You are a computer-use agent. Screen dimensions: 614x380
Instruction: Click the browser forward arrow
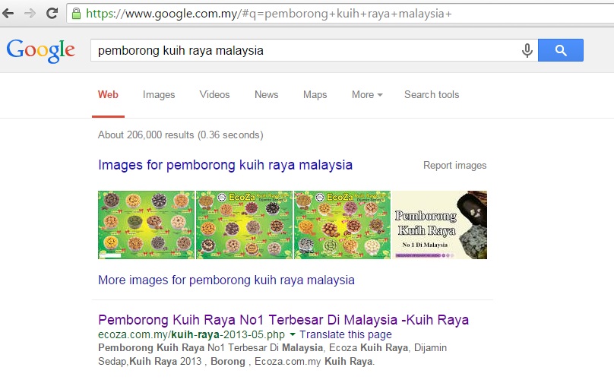coord(30,14)
